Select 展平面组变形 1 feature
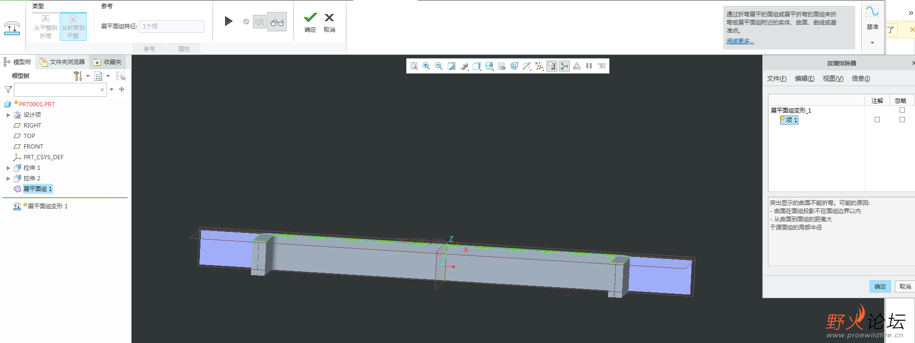 coord(48,206)
